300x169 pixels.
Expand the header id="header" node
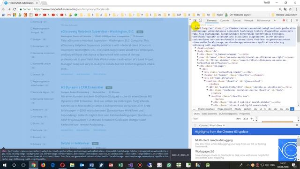click(x=202, y=75)
